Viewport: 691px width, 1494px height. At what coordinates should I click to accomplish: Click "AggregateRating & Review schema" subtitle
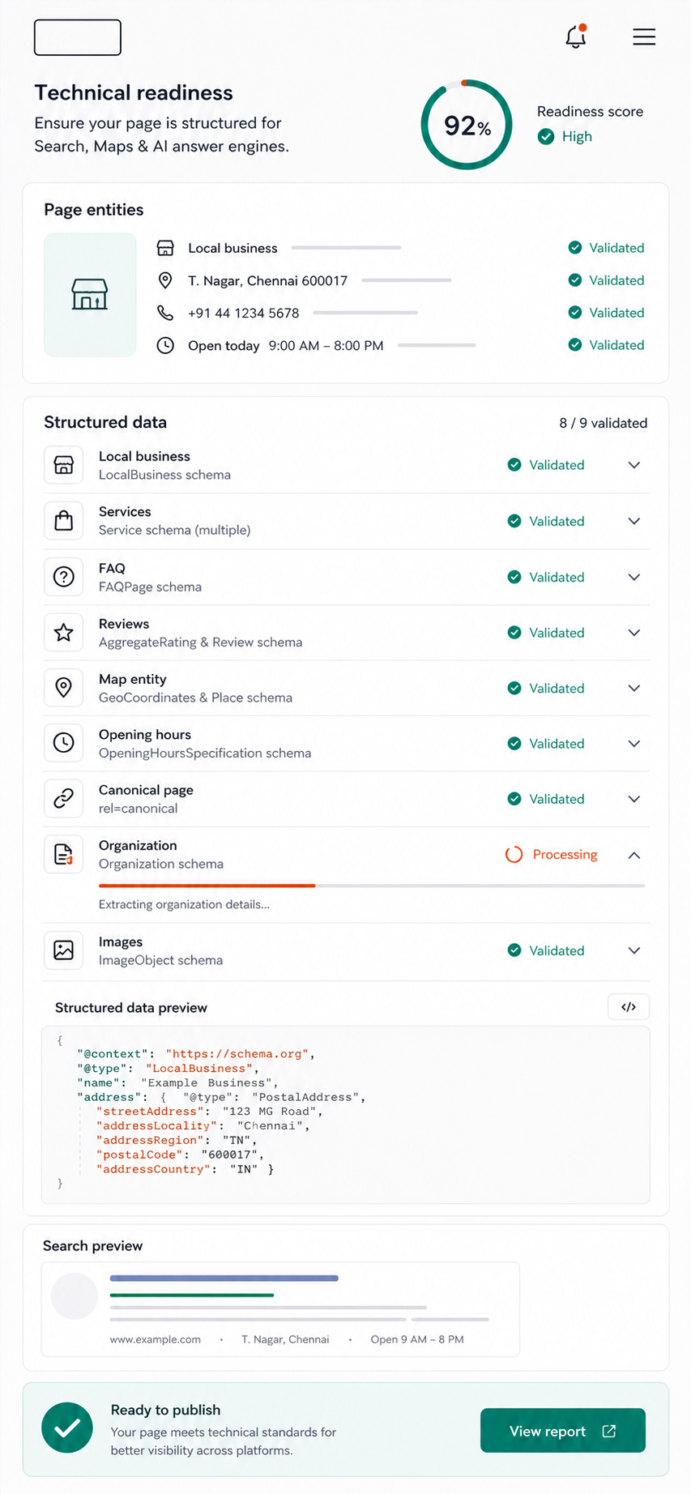[200, 642]
